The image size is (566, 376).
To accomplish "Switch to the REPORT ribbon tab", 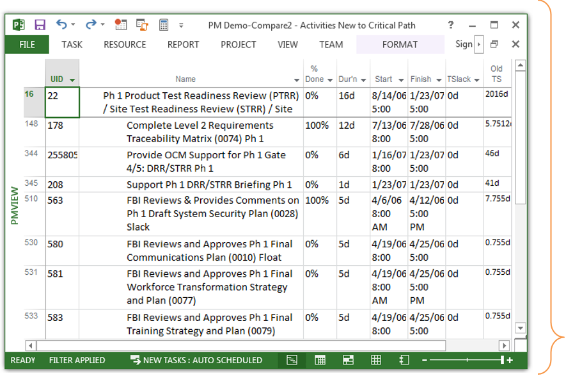I will click(184, 44).
